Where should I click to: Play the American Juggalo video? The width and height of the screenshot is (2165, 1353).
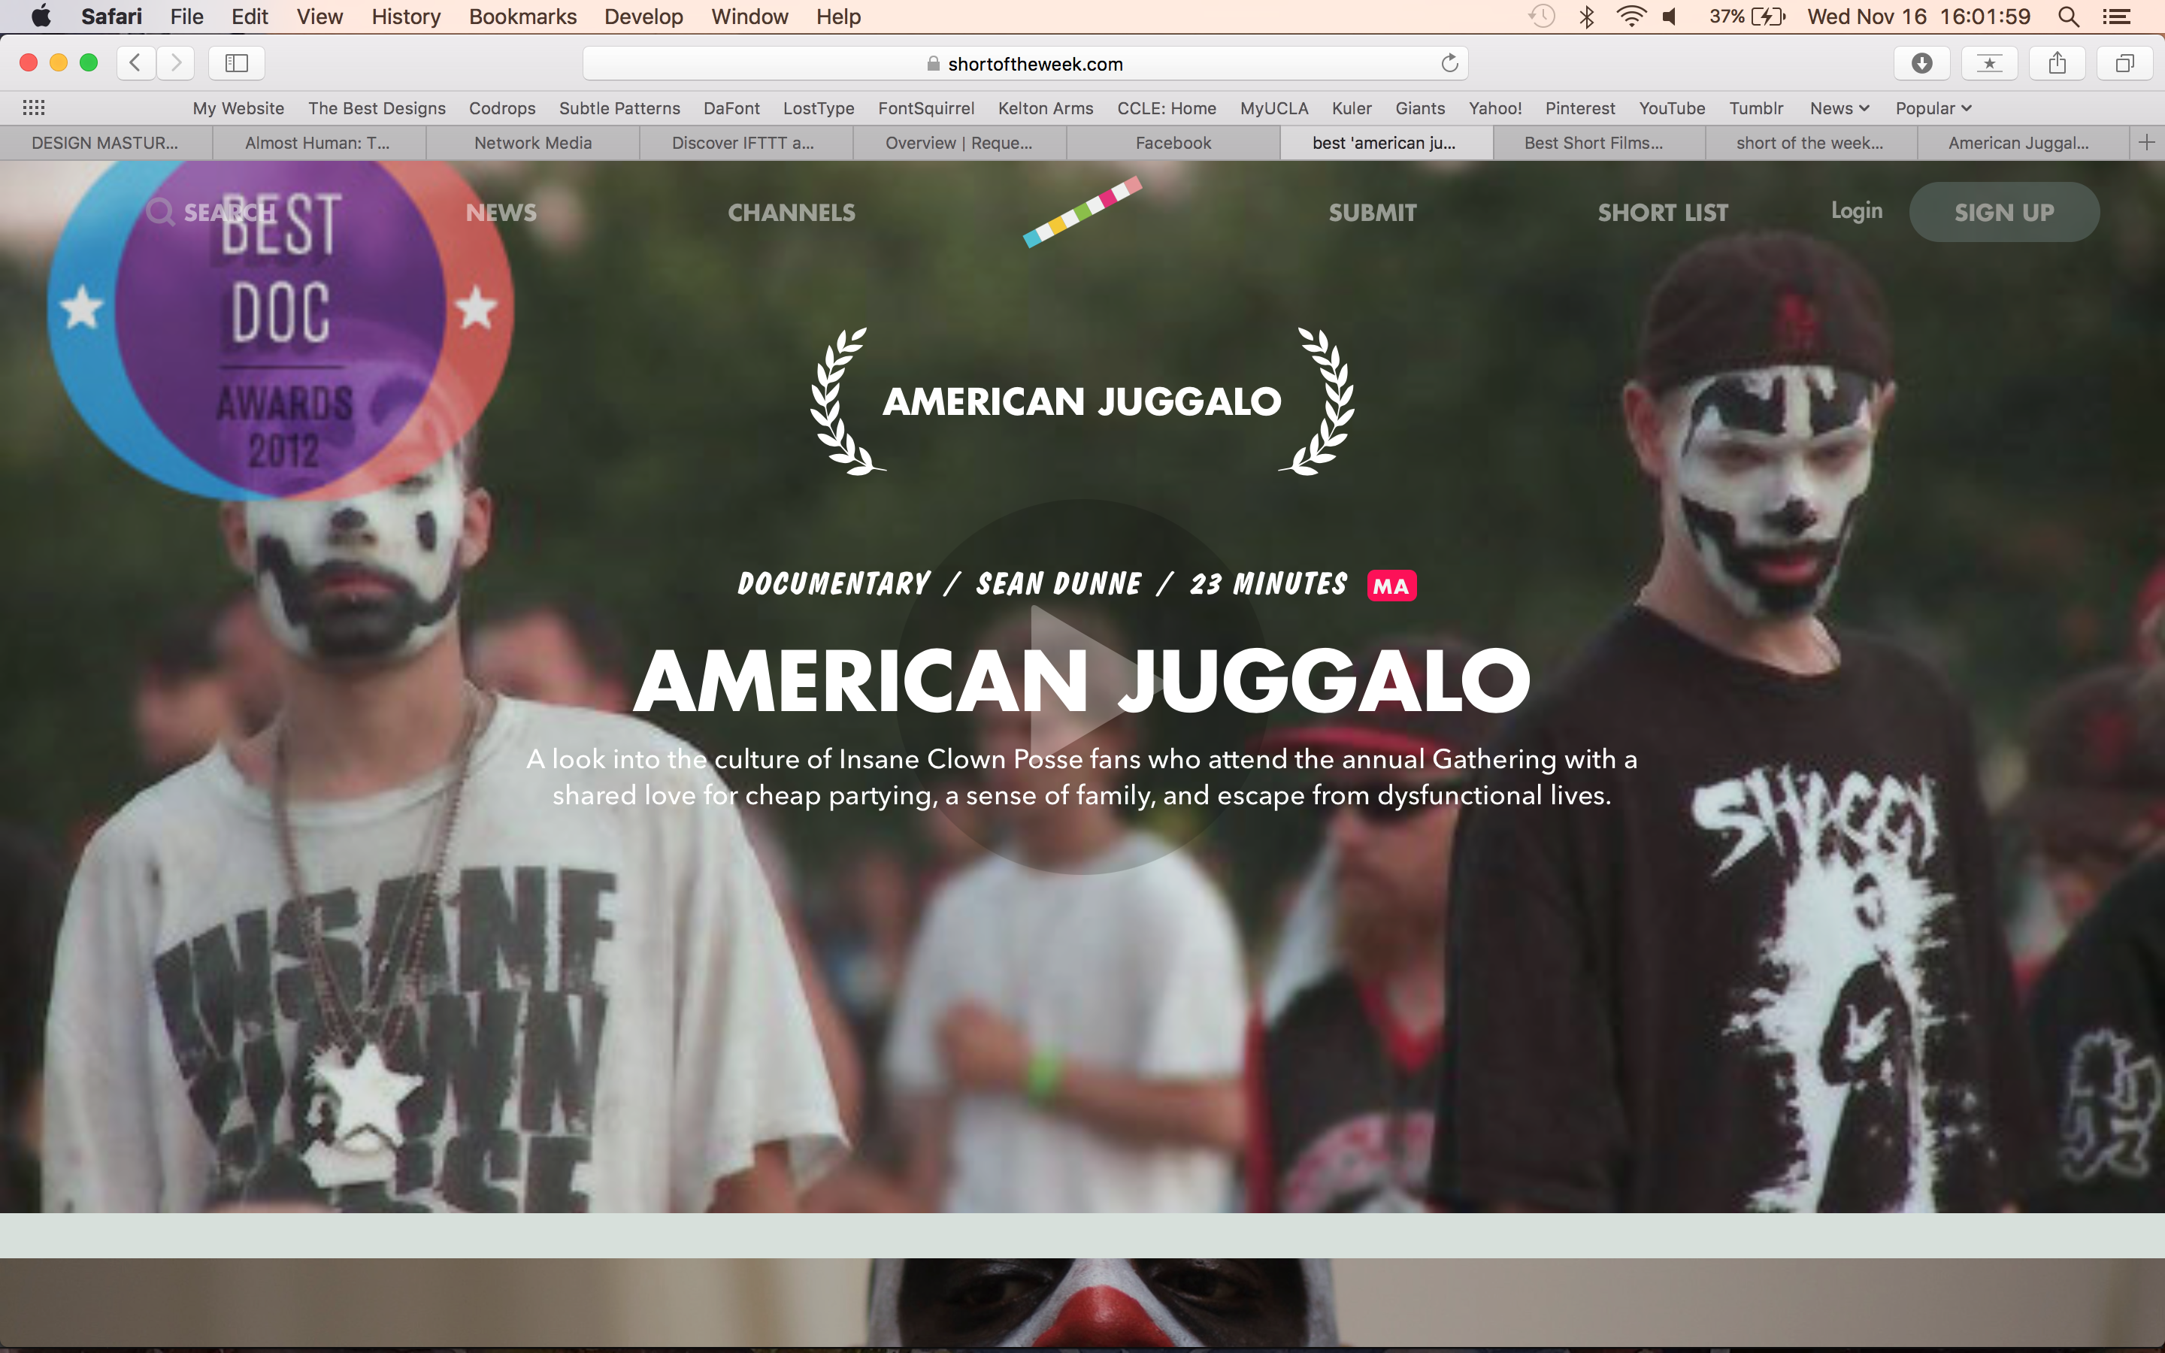click(1082, 686)
